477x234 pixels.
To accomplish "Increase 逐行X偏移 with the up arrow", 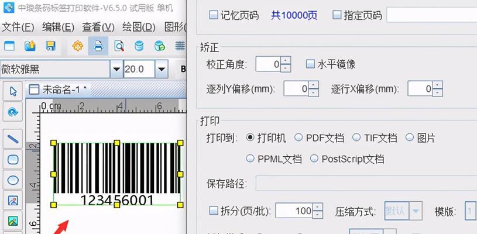I will (x=437, y=85).
